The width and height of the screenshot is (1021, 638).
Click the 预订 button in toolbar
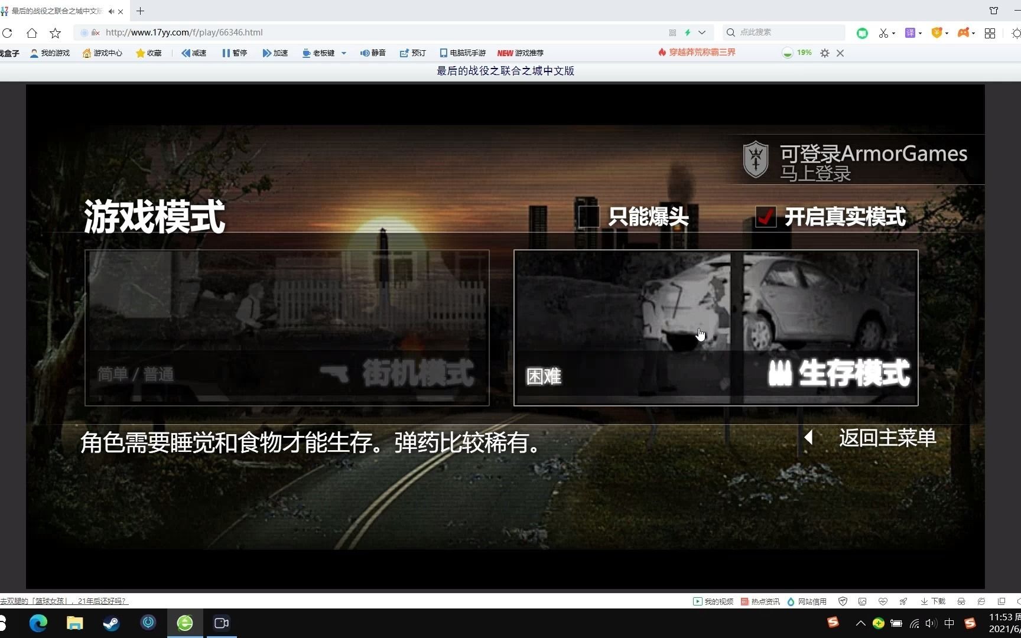tap(413, 53)
